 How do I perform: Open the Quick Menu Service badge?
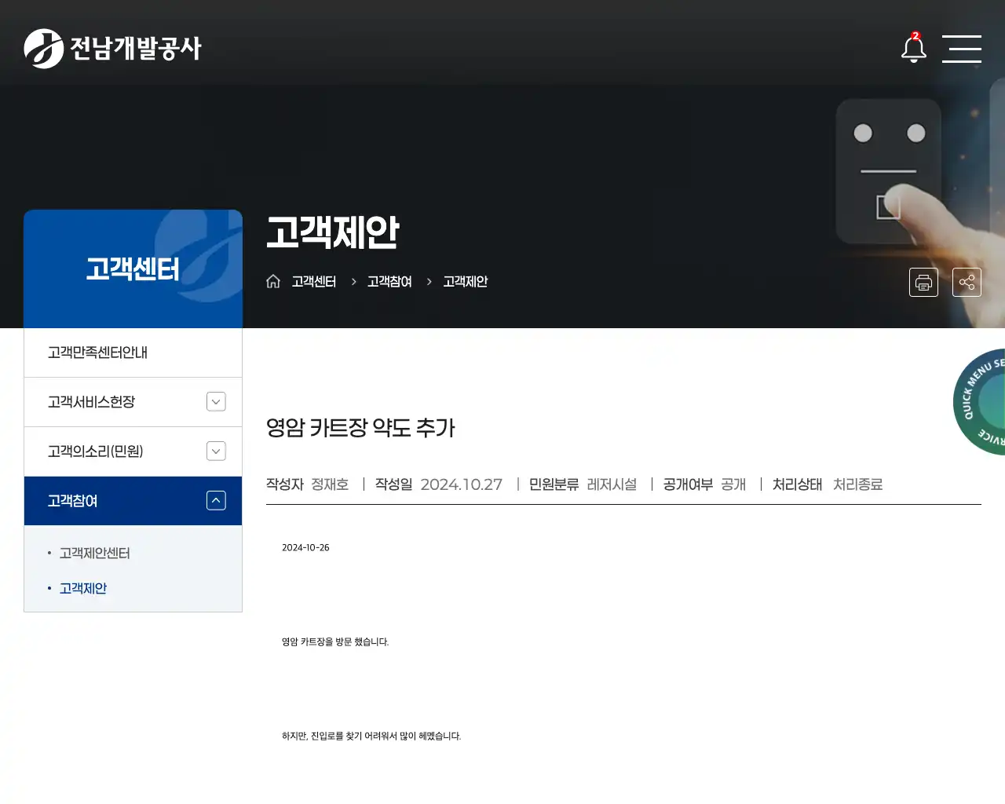coord(980,402)
